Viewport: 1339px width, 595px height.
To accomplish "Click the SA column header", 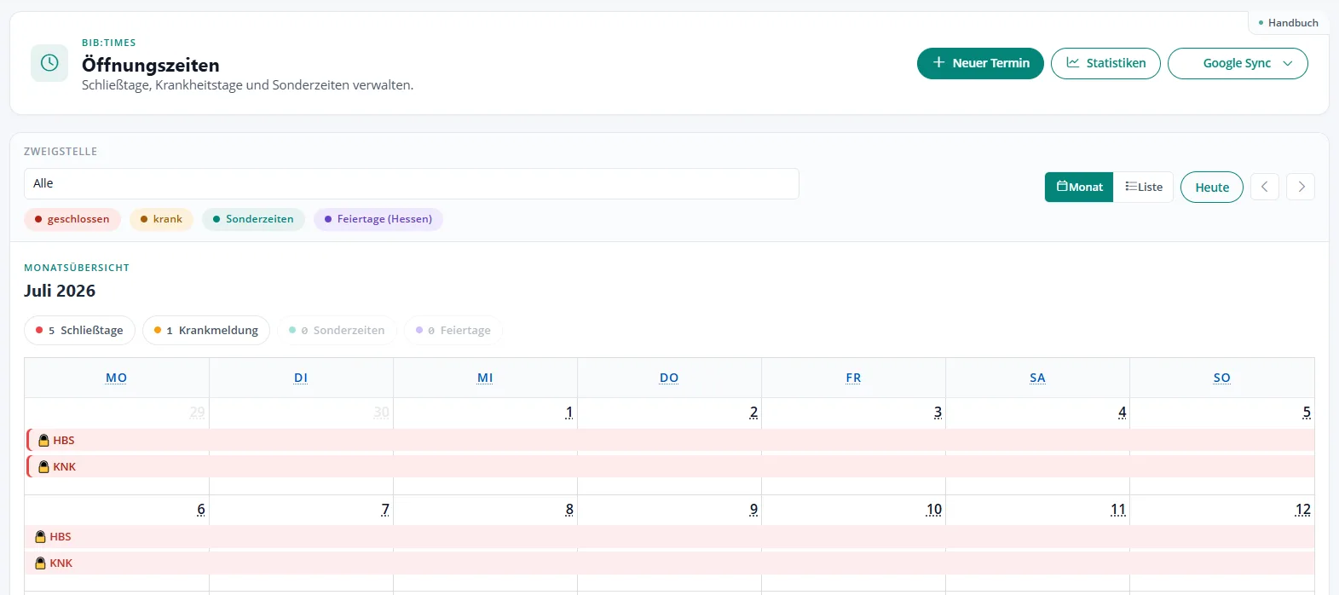I will pos(1037,378).
